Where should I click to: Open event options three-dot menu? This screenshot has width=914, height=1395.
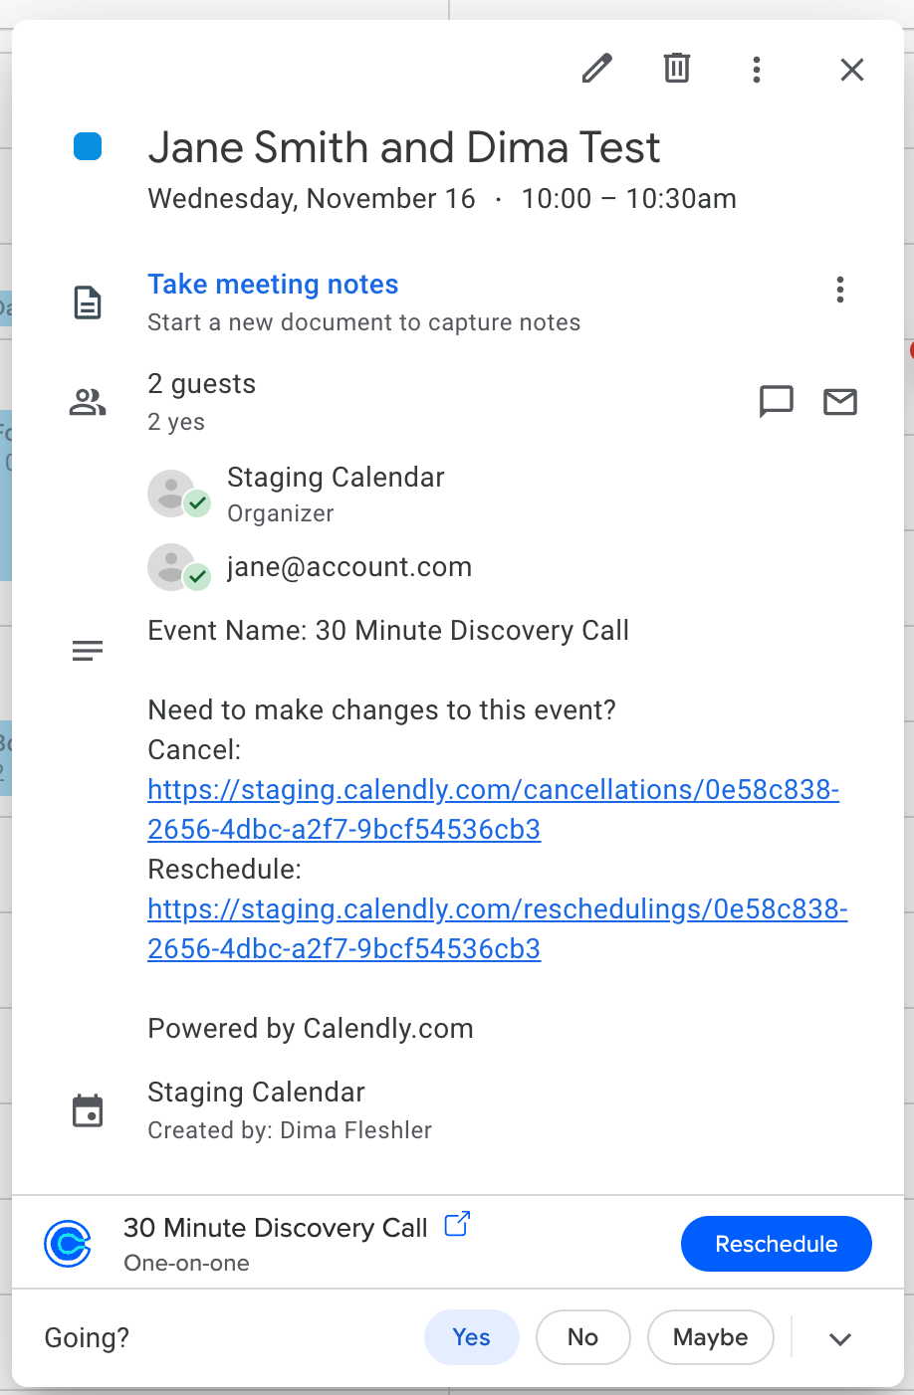pyautogui.click(x=757, y=69)
